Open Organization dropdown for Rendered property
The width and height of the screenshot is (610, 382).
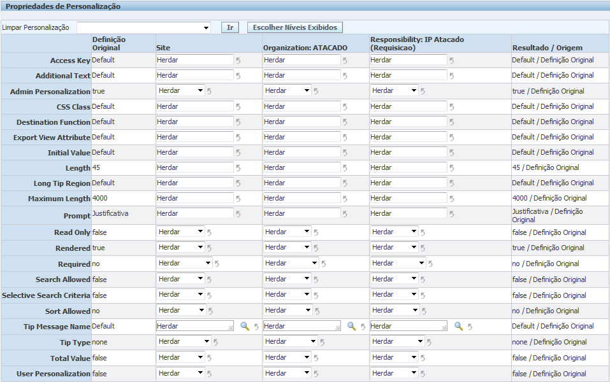(287, 247)
